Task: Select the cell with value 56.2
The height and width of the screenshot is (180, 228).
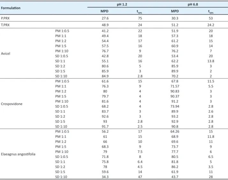Action: click(x=105, y=132)
